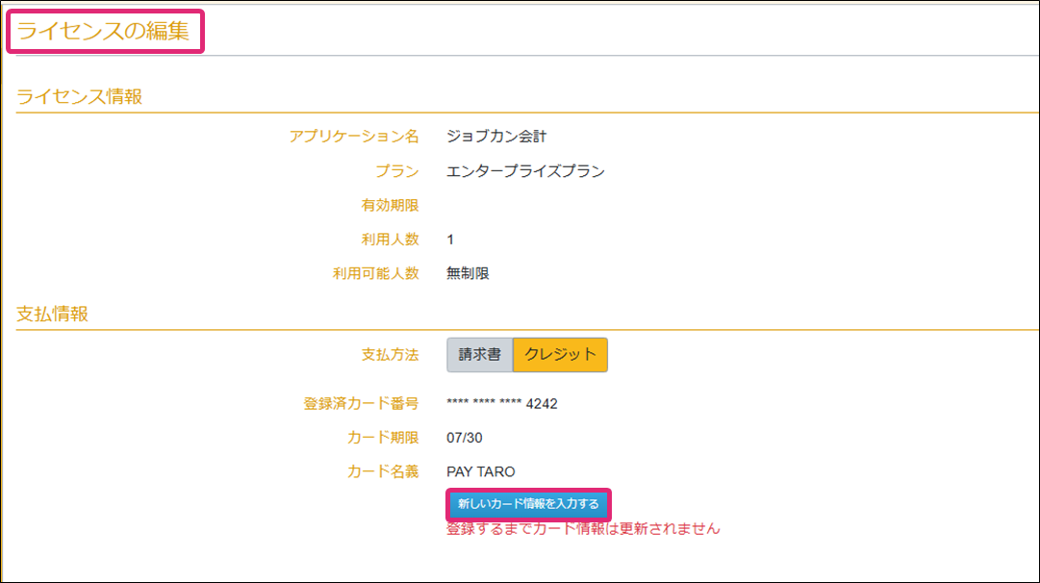Select the 請求書 payment method

479,355
